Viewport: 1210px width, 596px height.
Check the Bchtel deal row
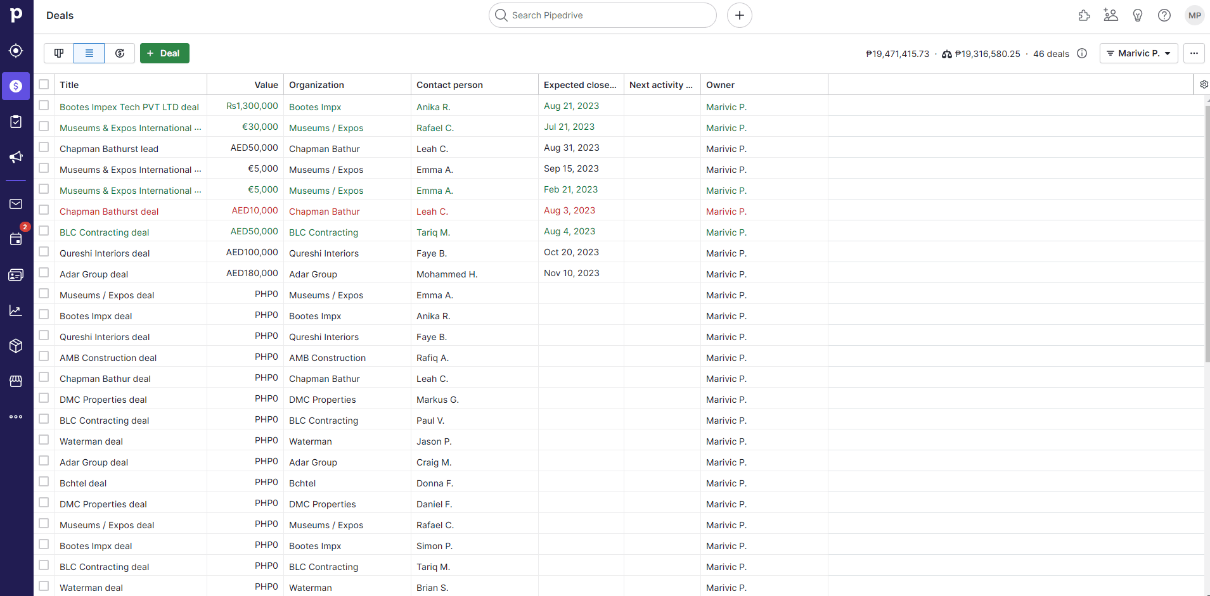coord(44,481)
